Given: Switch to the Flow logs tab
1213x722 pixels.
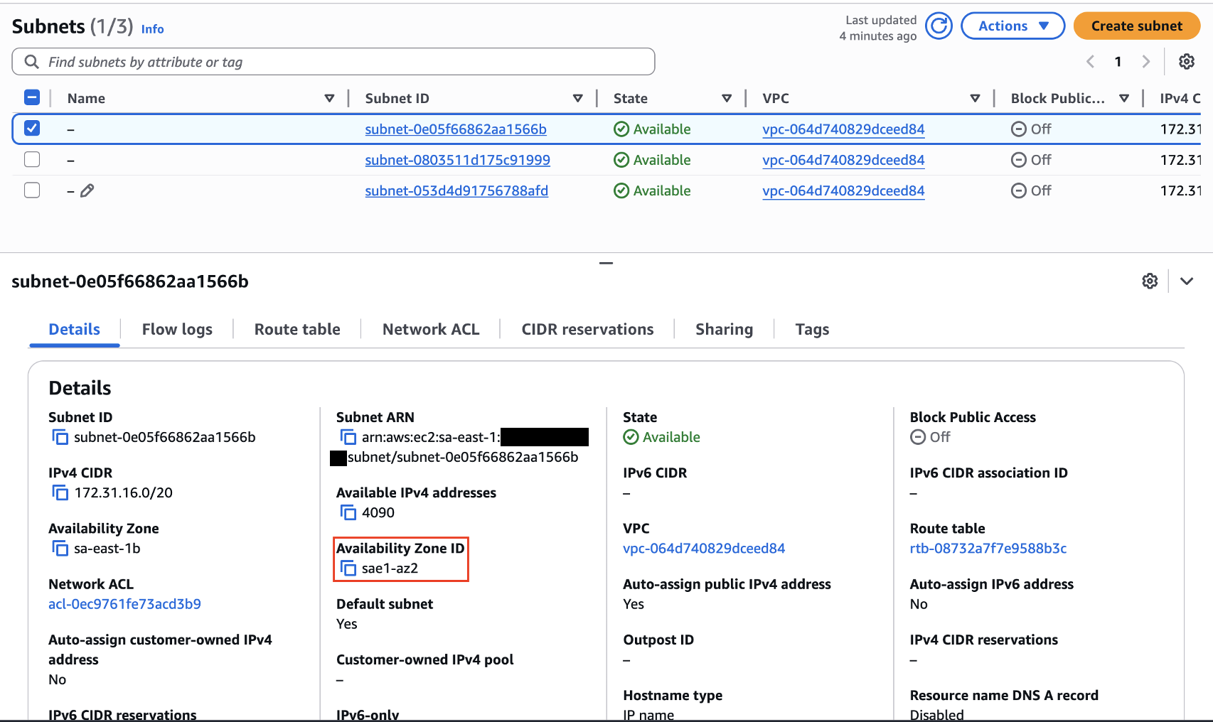Looking at the screenshot, I should [x=177, y=329].
